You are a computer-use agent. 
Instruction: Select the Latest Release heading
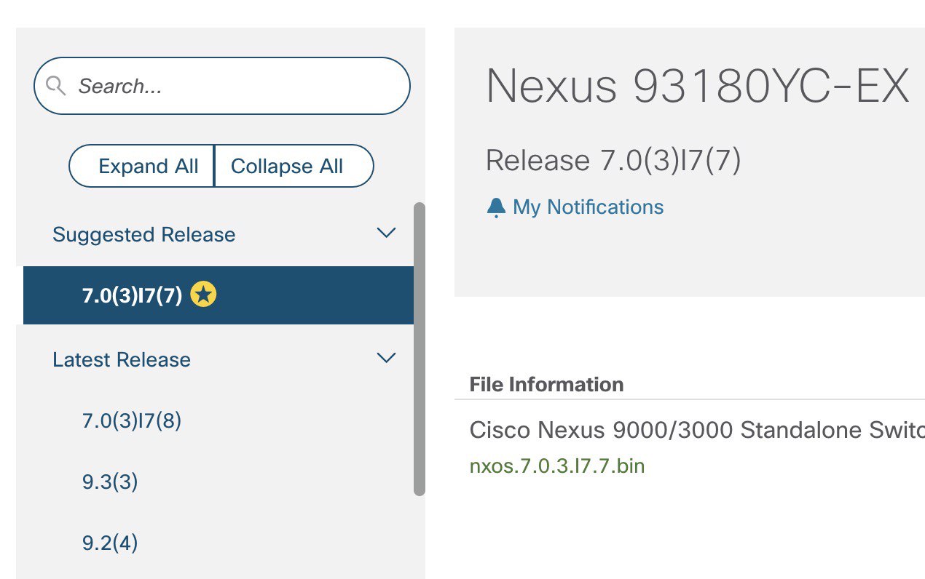[122, 359]
